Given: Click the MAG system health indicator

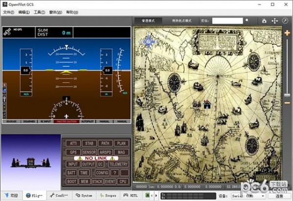Looking at the screenshot, I should (x=121, y=152).
